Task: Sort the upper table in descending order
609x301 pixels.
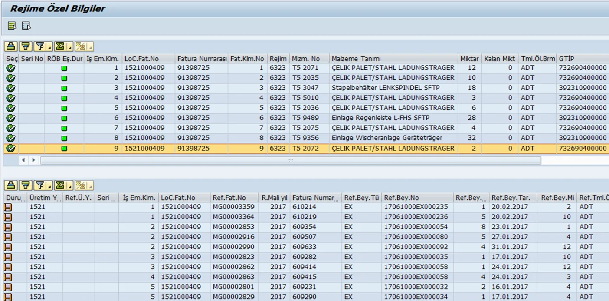Action: coord(26,46)
